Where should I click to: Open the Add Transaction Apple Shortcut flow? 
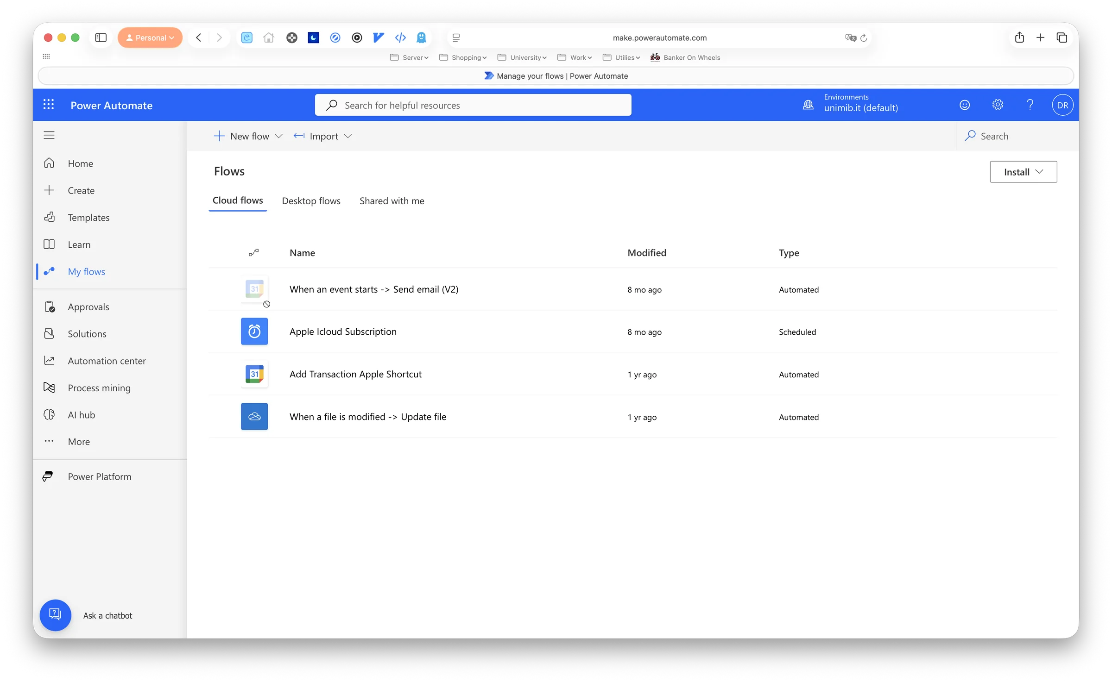[355, 374]
